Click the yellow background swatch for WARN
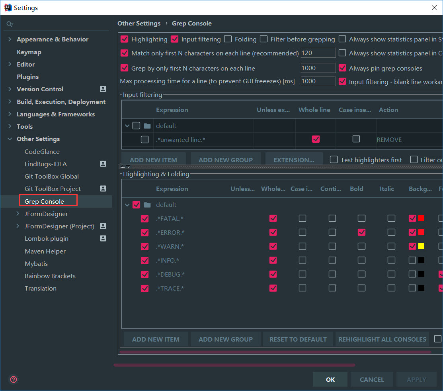 pos(421,246)
